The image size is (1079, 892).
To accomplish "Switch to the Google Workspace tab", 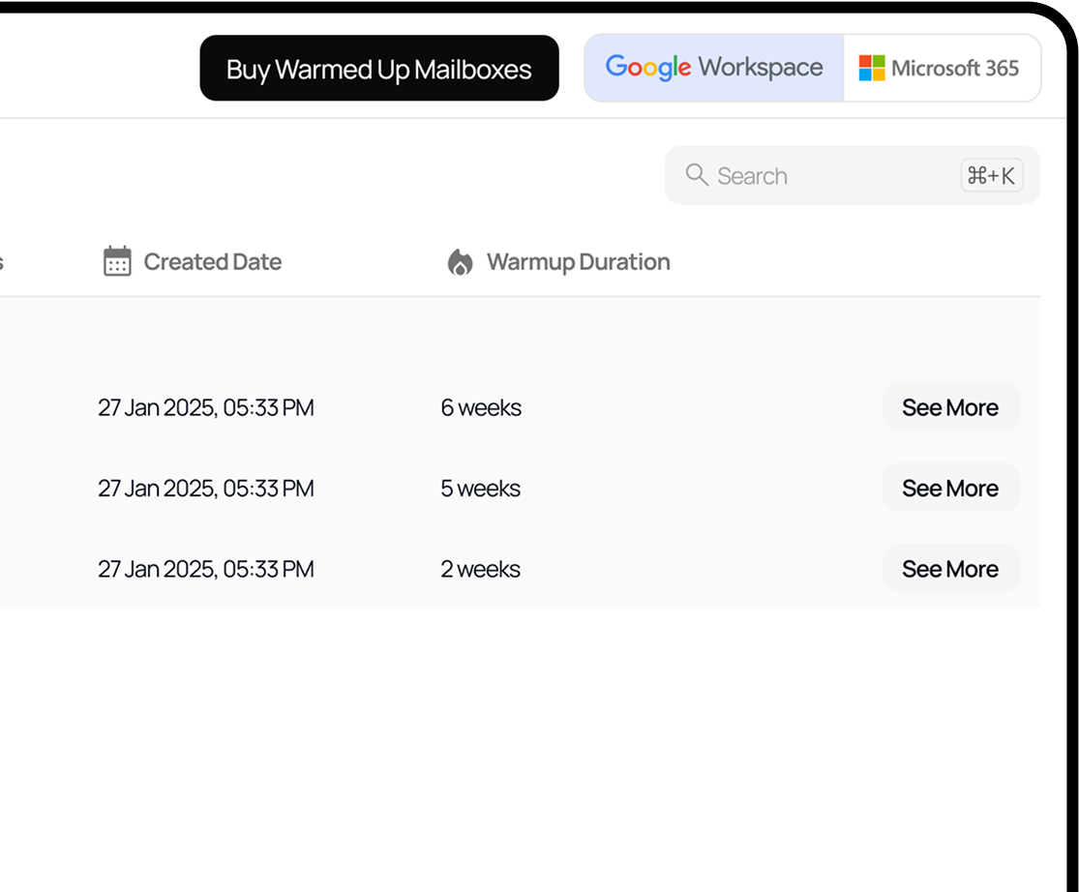I will point(714,68).
